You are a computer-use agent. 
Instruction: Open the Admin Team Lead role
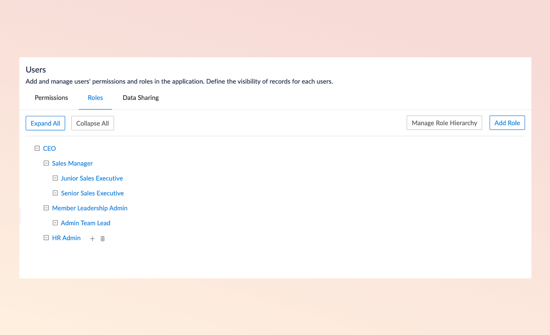click(x=86, y=223)
